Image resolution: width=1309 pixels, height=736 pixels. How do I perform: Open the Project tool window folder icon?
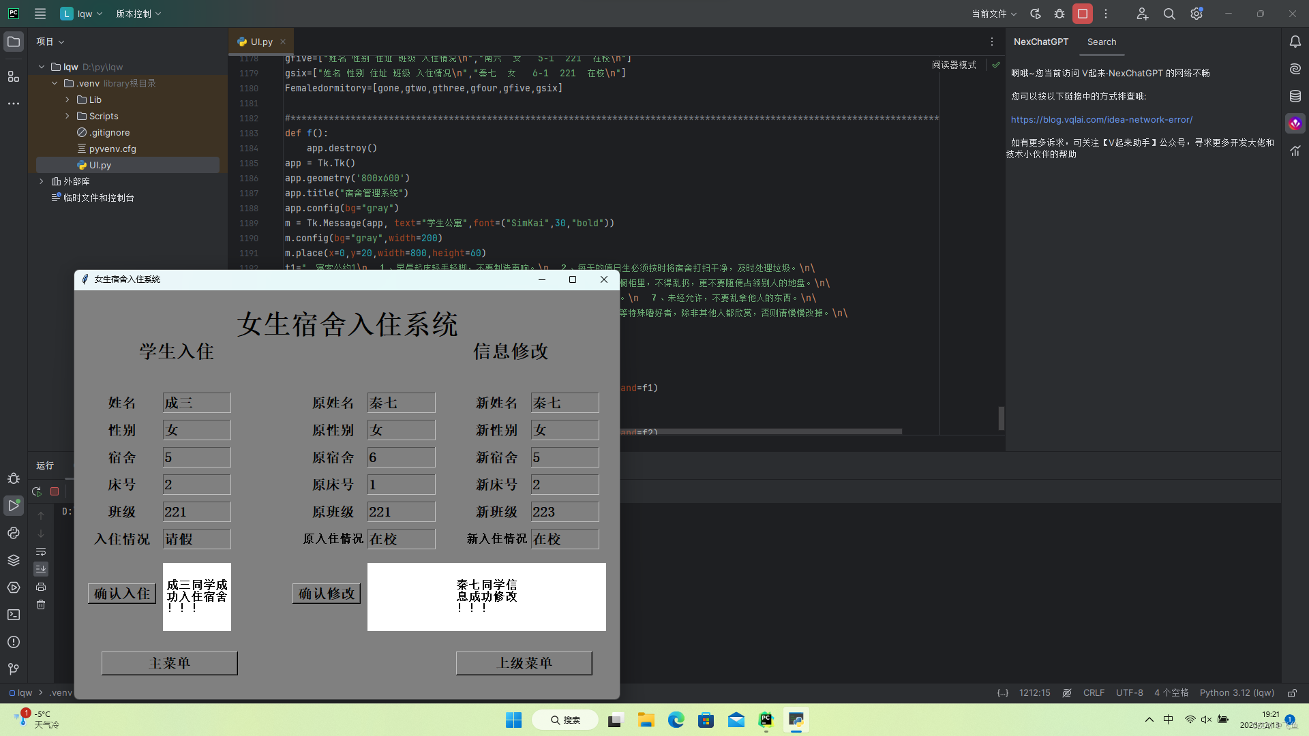[14, 42]
